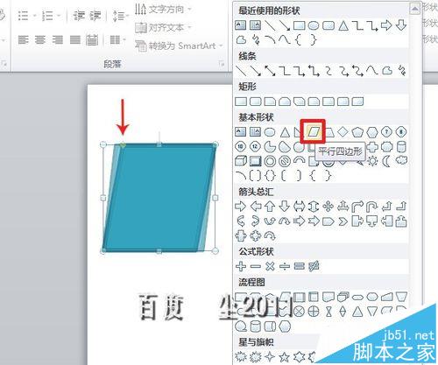
Task: Select the Down Arrow in 最近使用的形状
Action: coord(401,25)
